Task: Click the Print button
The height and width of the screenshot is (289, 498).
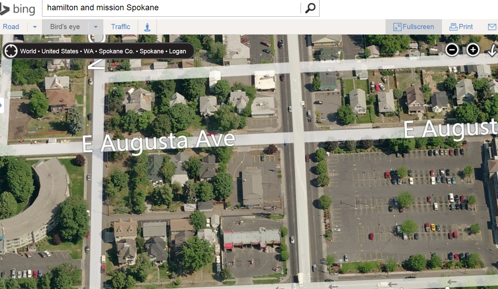Action: (x=461, y=27)
